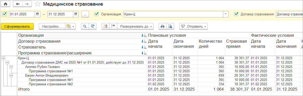The width and height of the screenshot is (303, 96).
Task: Edit the start date field 01.01.2025
Action: (x=22, y=14)
